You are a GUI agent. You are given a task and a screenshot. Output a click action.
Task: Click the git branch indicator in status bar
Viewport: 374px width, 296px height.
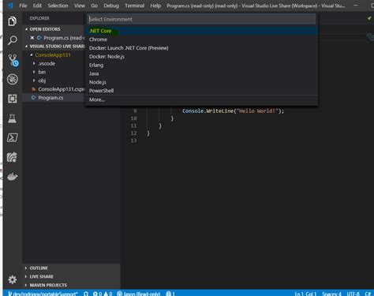click(x=43, y=294)
